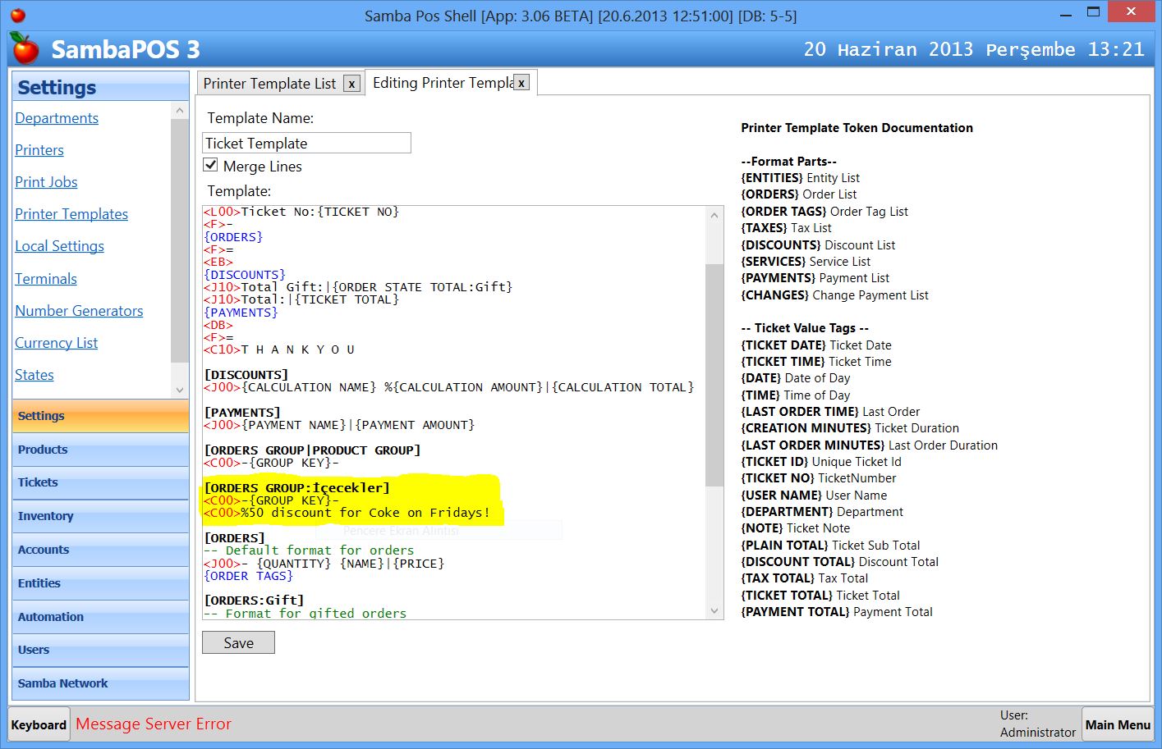The image size is (1162, 749).
Task: Expand the Products section
Action: click(100, 450)
